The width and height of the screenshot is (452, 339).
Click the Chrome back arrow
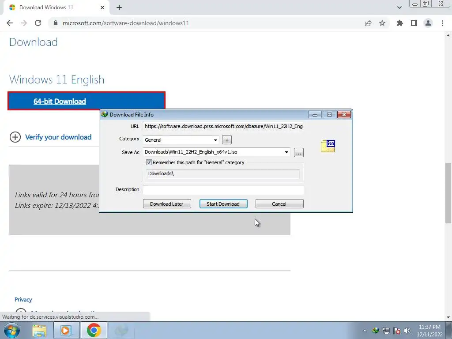[10, 23]
